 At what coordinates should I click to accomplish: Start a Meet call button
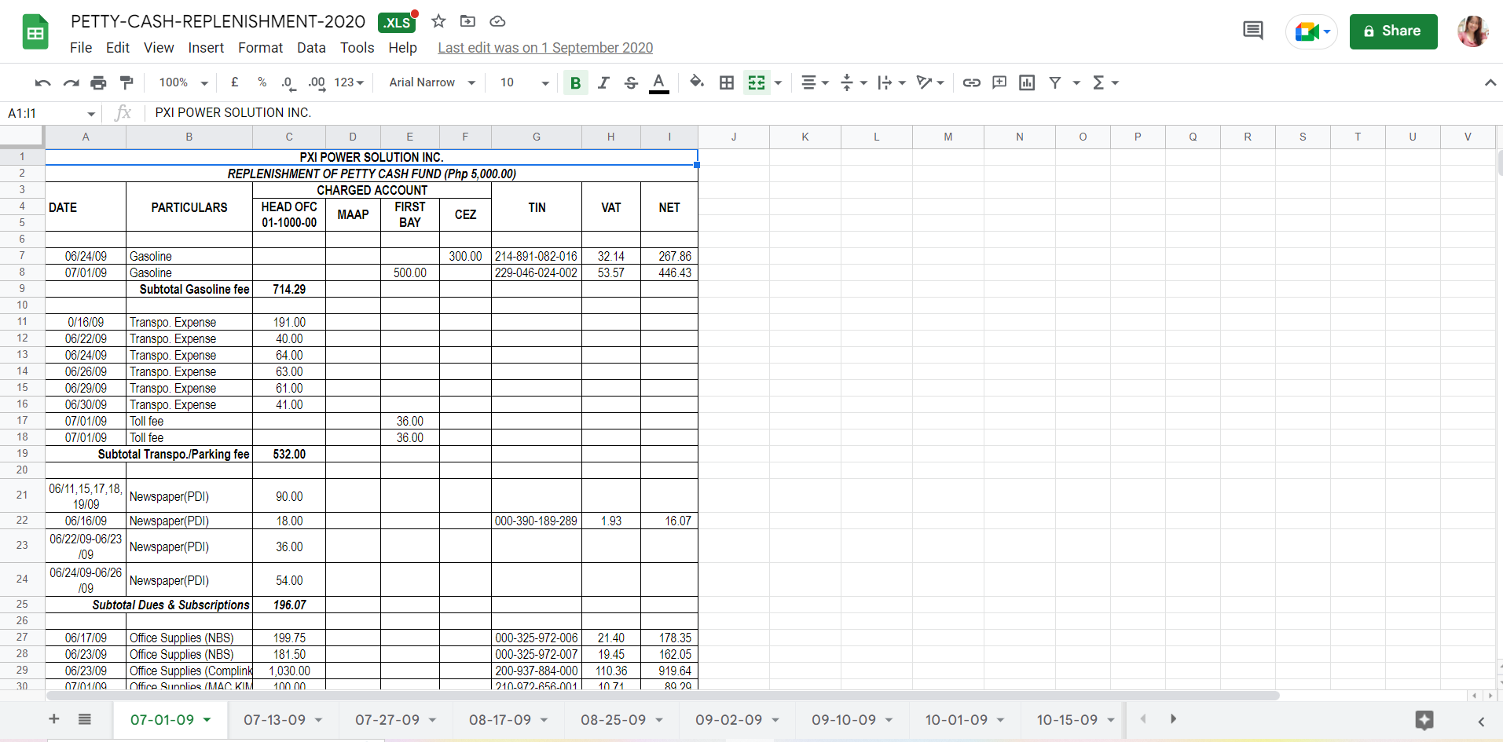pos(1311,31)
